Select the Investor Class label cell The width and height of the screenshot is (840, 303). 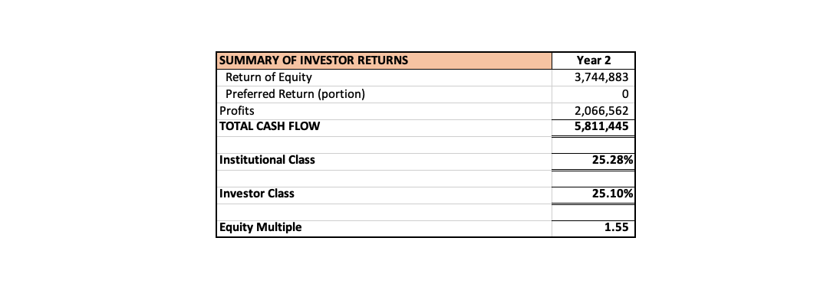(x=384, y=195)
